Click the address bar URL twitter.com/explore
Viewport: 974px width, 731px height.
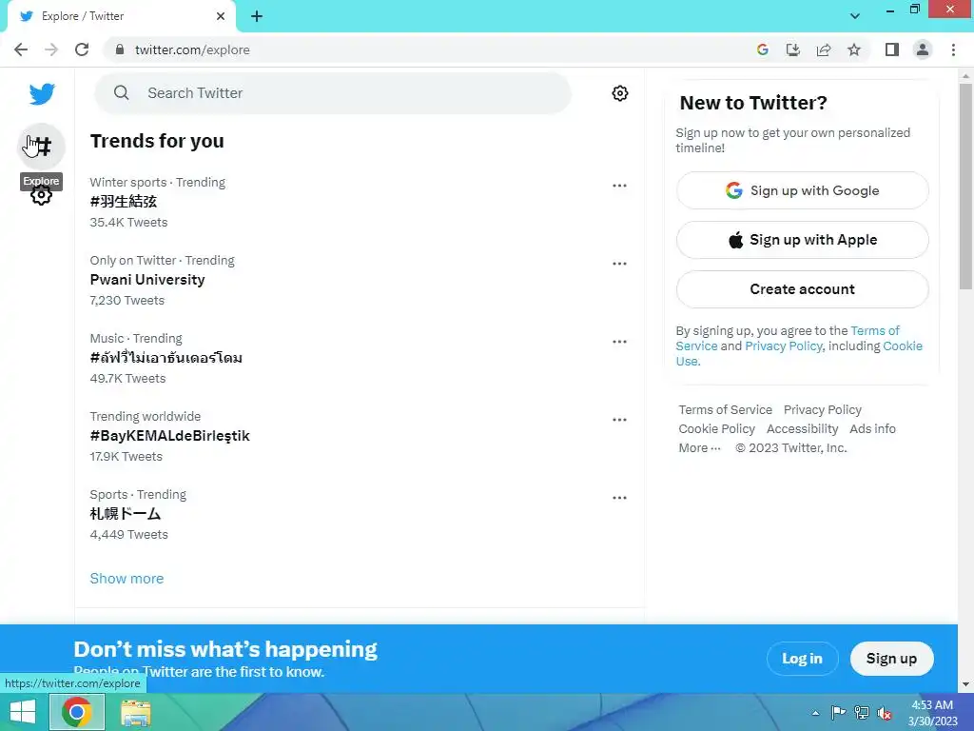coord(192,49)
